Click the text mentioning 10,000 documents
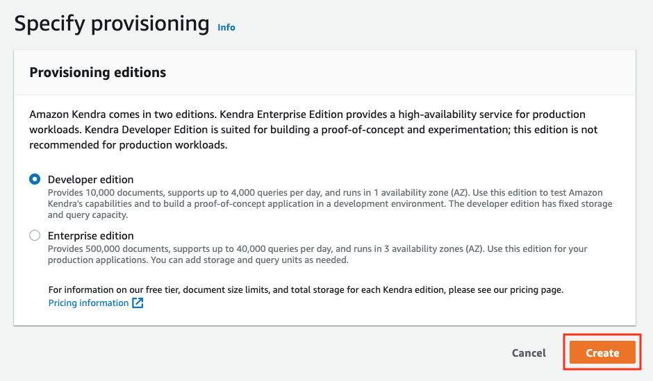This screenshot has width=653, height=381. (x=106, y=192)
